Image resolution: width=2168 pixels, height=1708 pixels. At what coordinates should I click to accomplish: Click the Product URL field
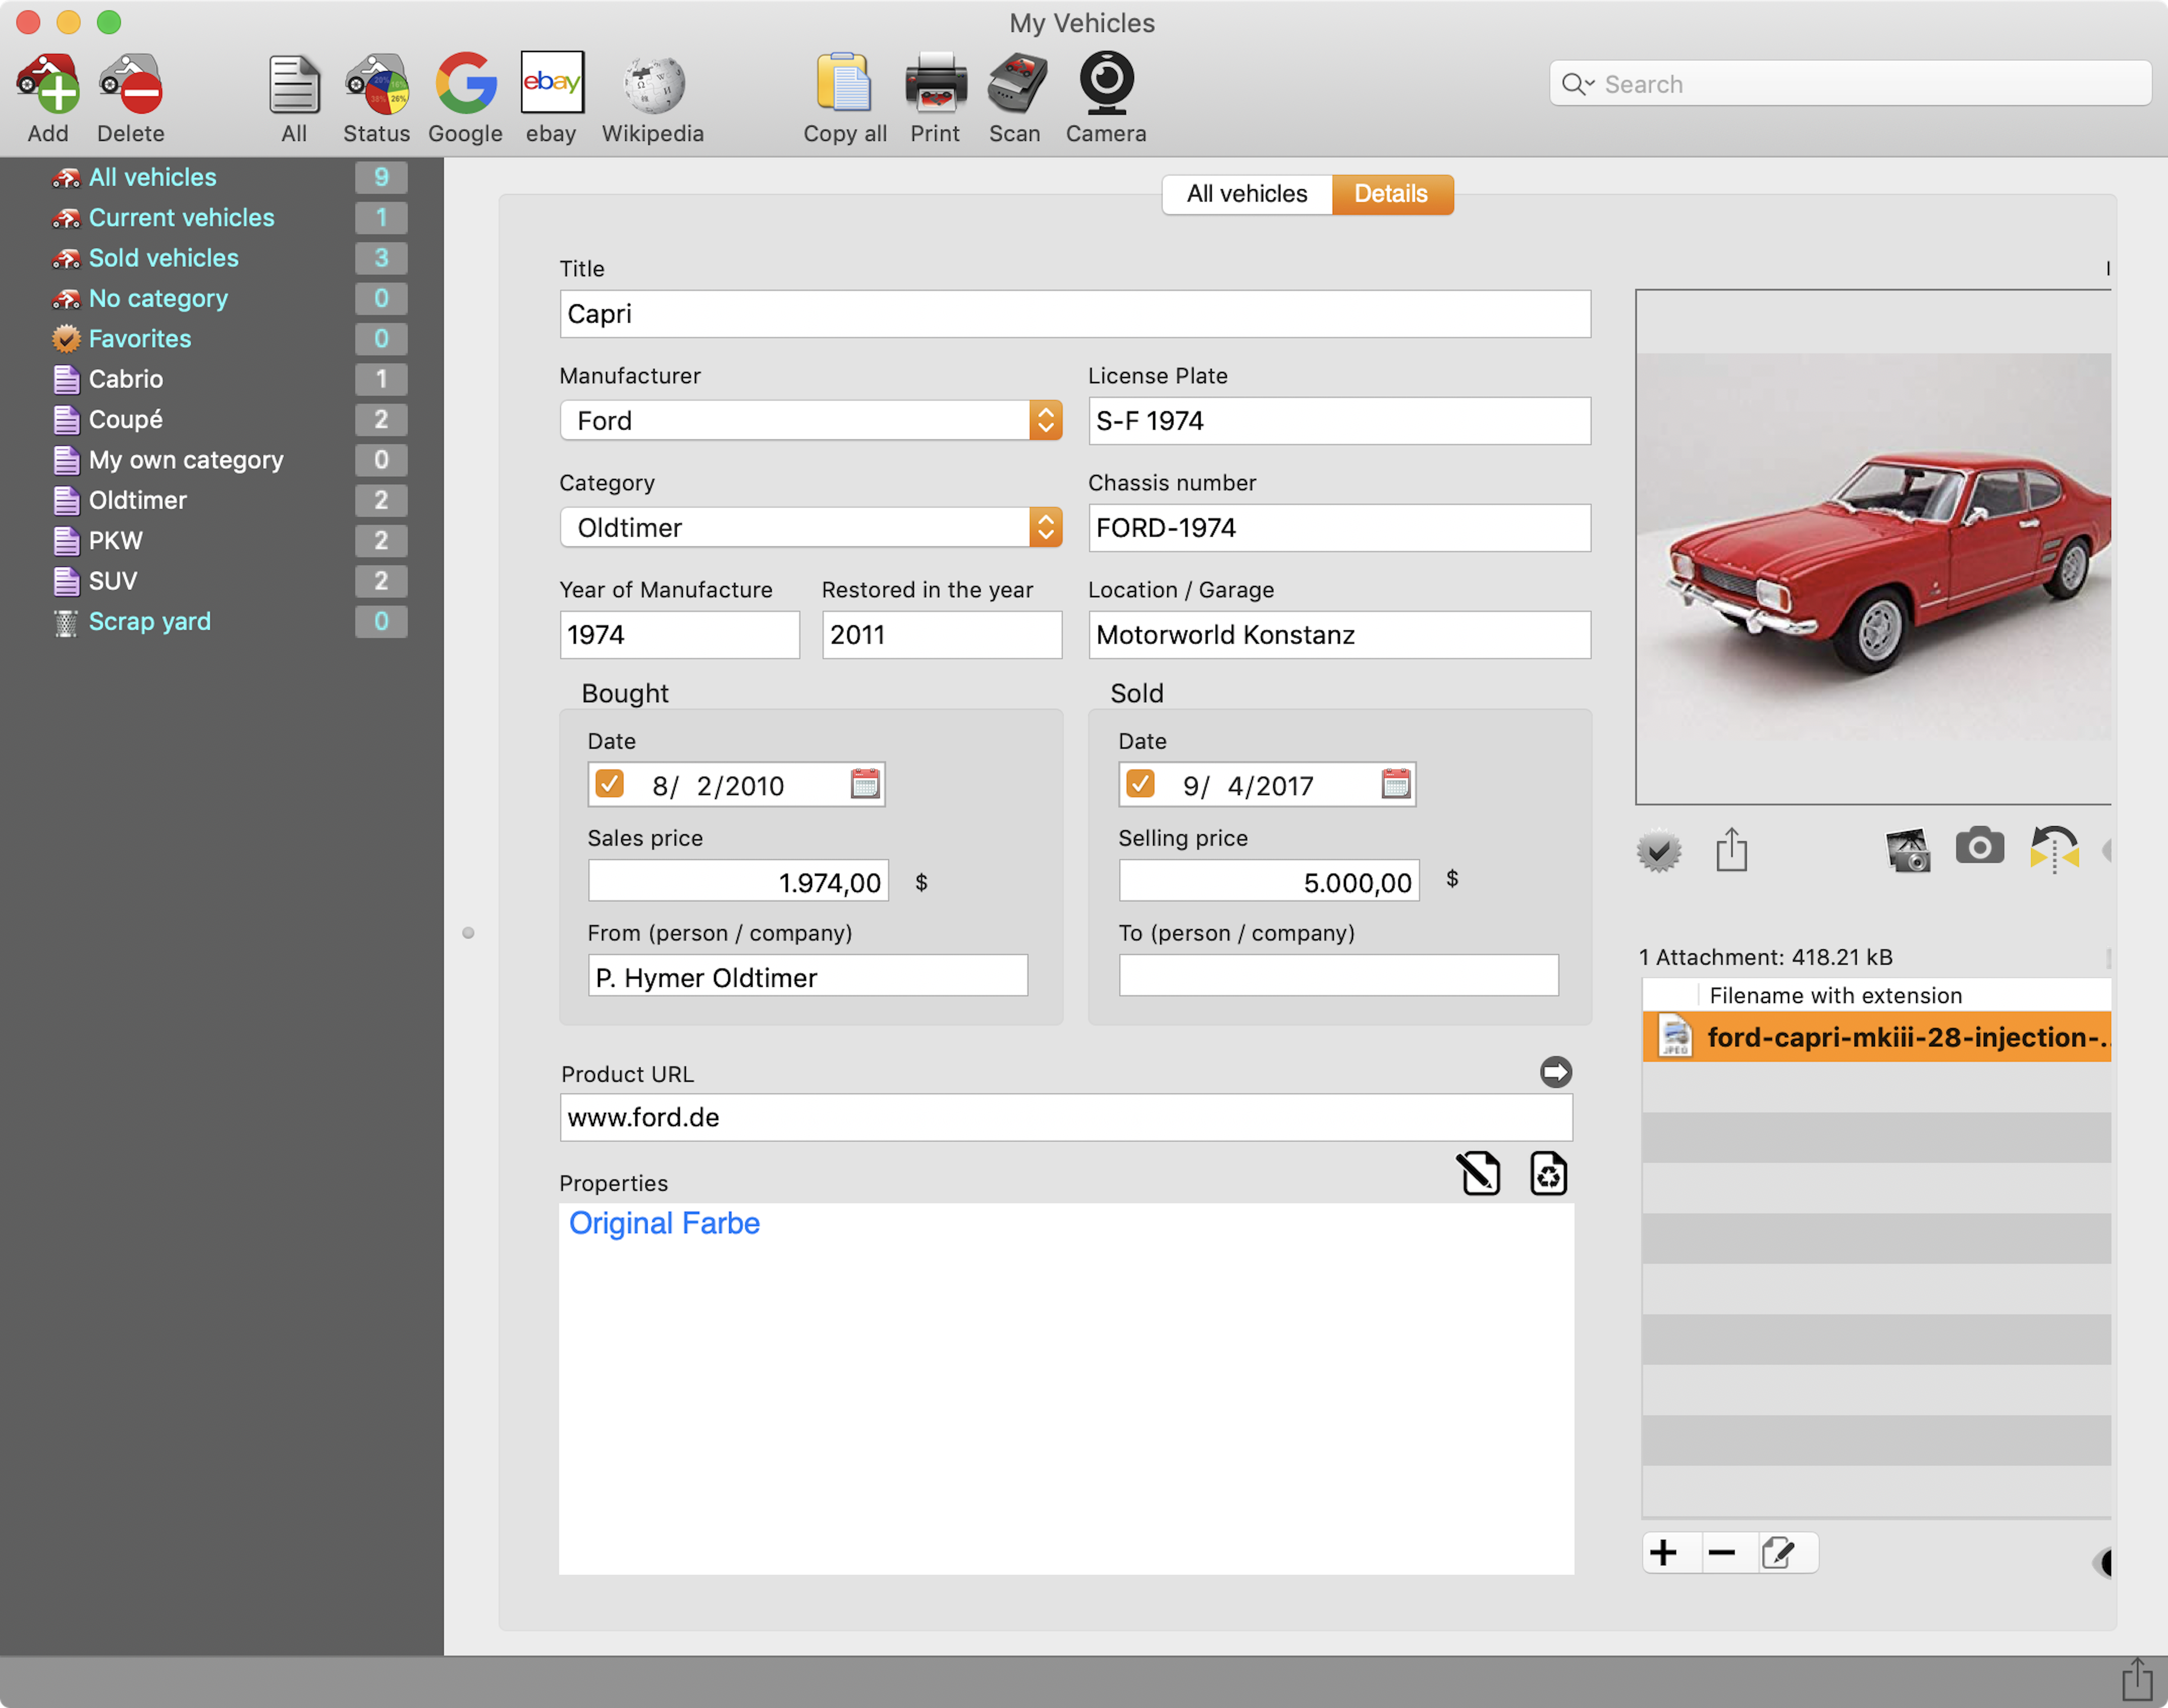pos(1066,1117)
